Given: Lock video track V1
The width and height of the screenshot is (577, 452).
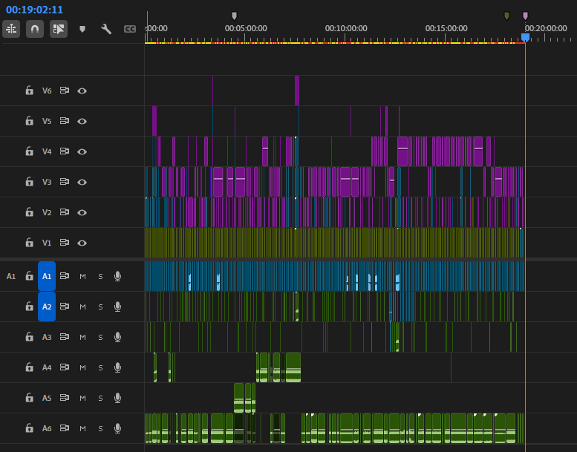Looking at the screenshot, I should tap(29, 243).
